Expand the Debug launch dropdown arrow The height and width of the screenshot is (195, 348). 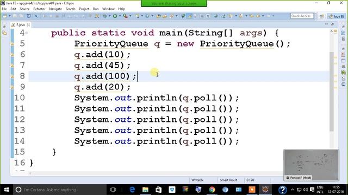click(x=110, y=16)
